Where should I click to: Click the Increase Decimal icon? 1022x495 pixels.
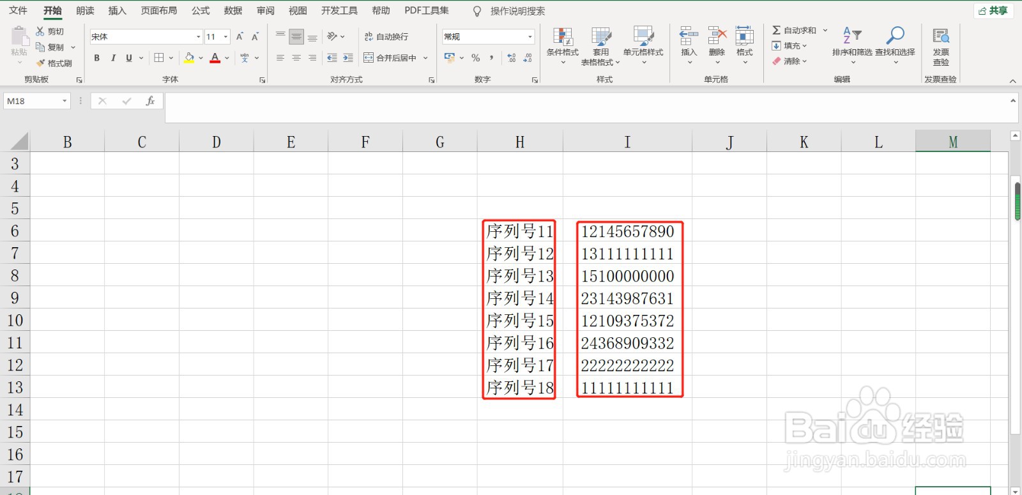pos(511,57)
